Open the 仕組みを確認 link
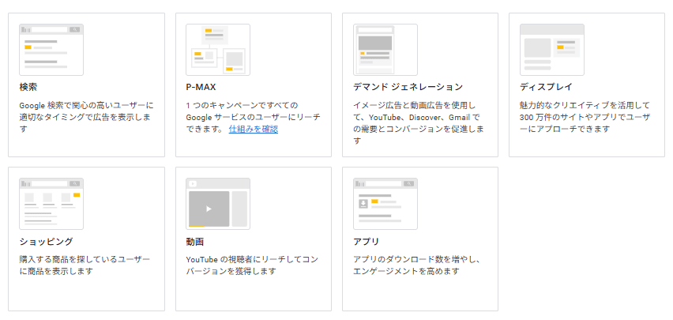Image resolution: width=673 pixels, height=320 pixels. 254,130
